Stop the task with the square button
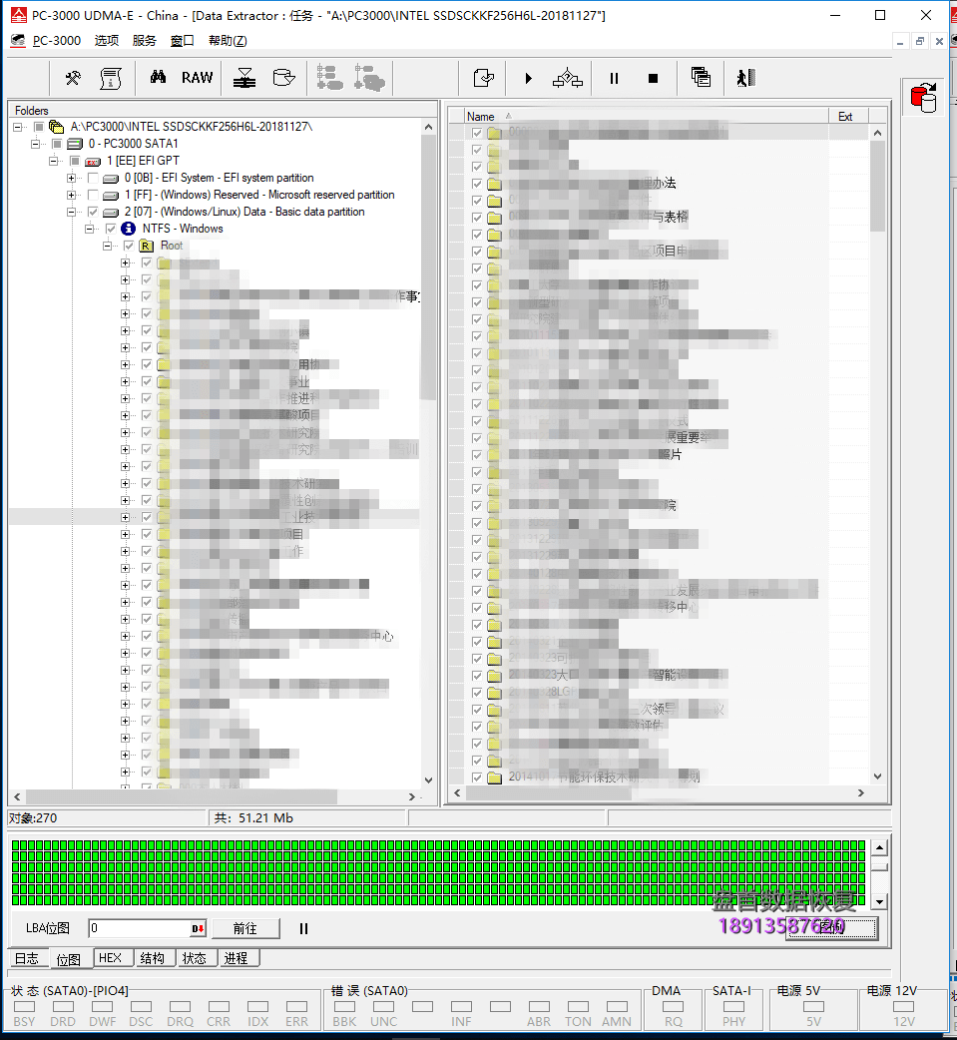This screenshot has height=1040, width=957. tap(654, 78)
